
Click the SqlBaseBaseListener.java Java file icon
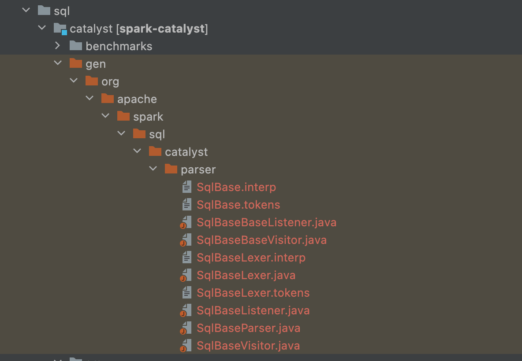click(x=186, y=222)
